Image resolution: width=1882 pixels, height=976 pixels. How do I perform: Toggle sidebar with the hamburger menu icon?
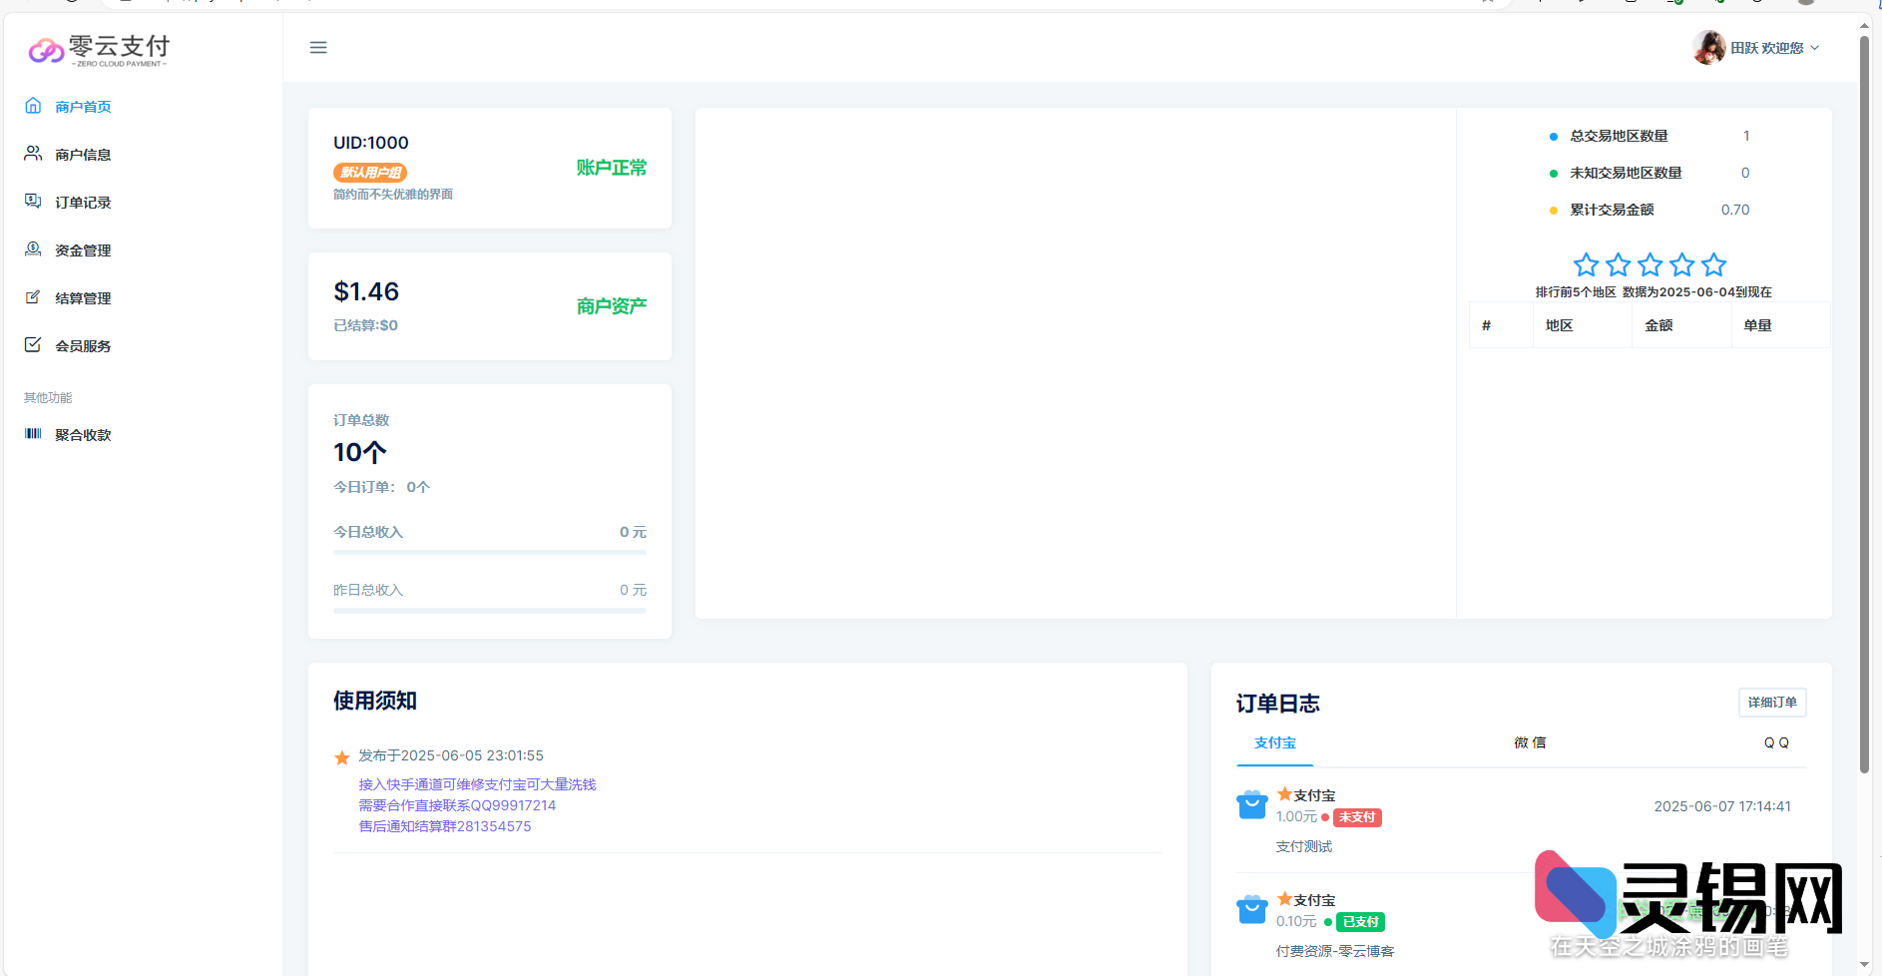[318, 48]
